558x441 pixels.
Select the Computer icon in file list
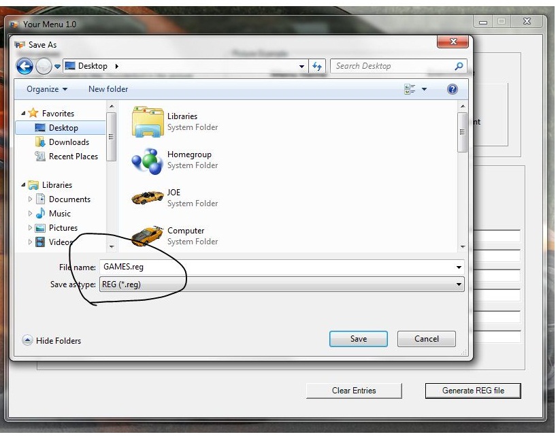148,235
